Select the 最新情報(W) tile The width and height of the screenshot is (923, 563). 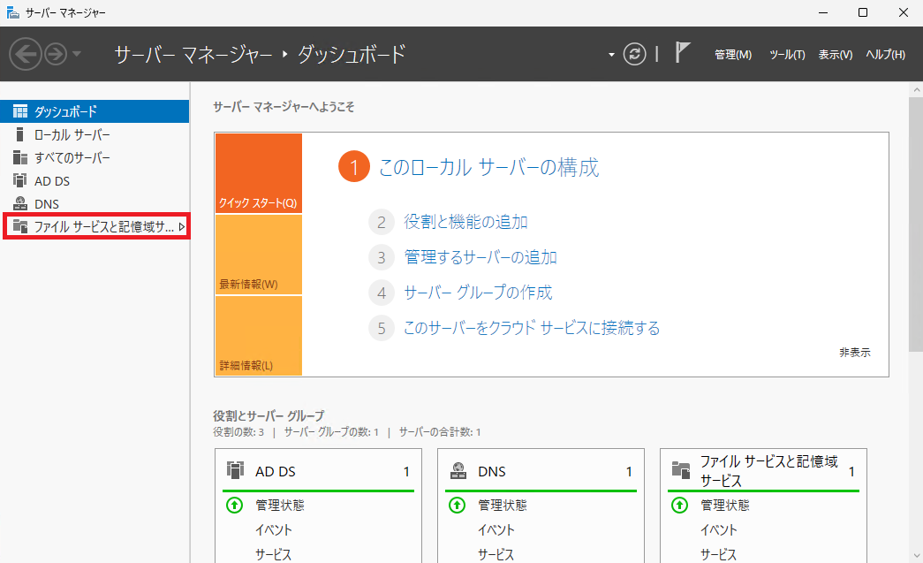(x=259, y=255)
